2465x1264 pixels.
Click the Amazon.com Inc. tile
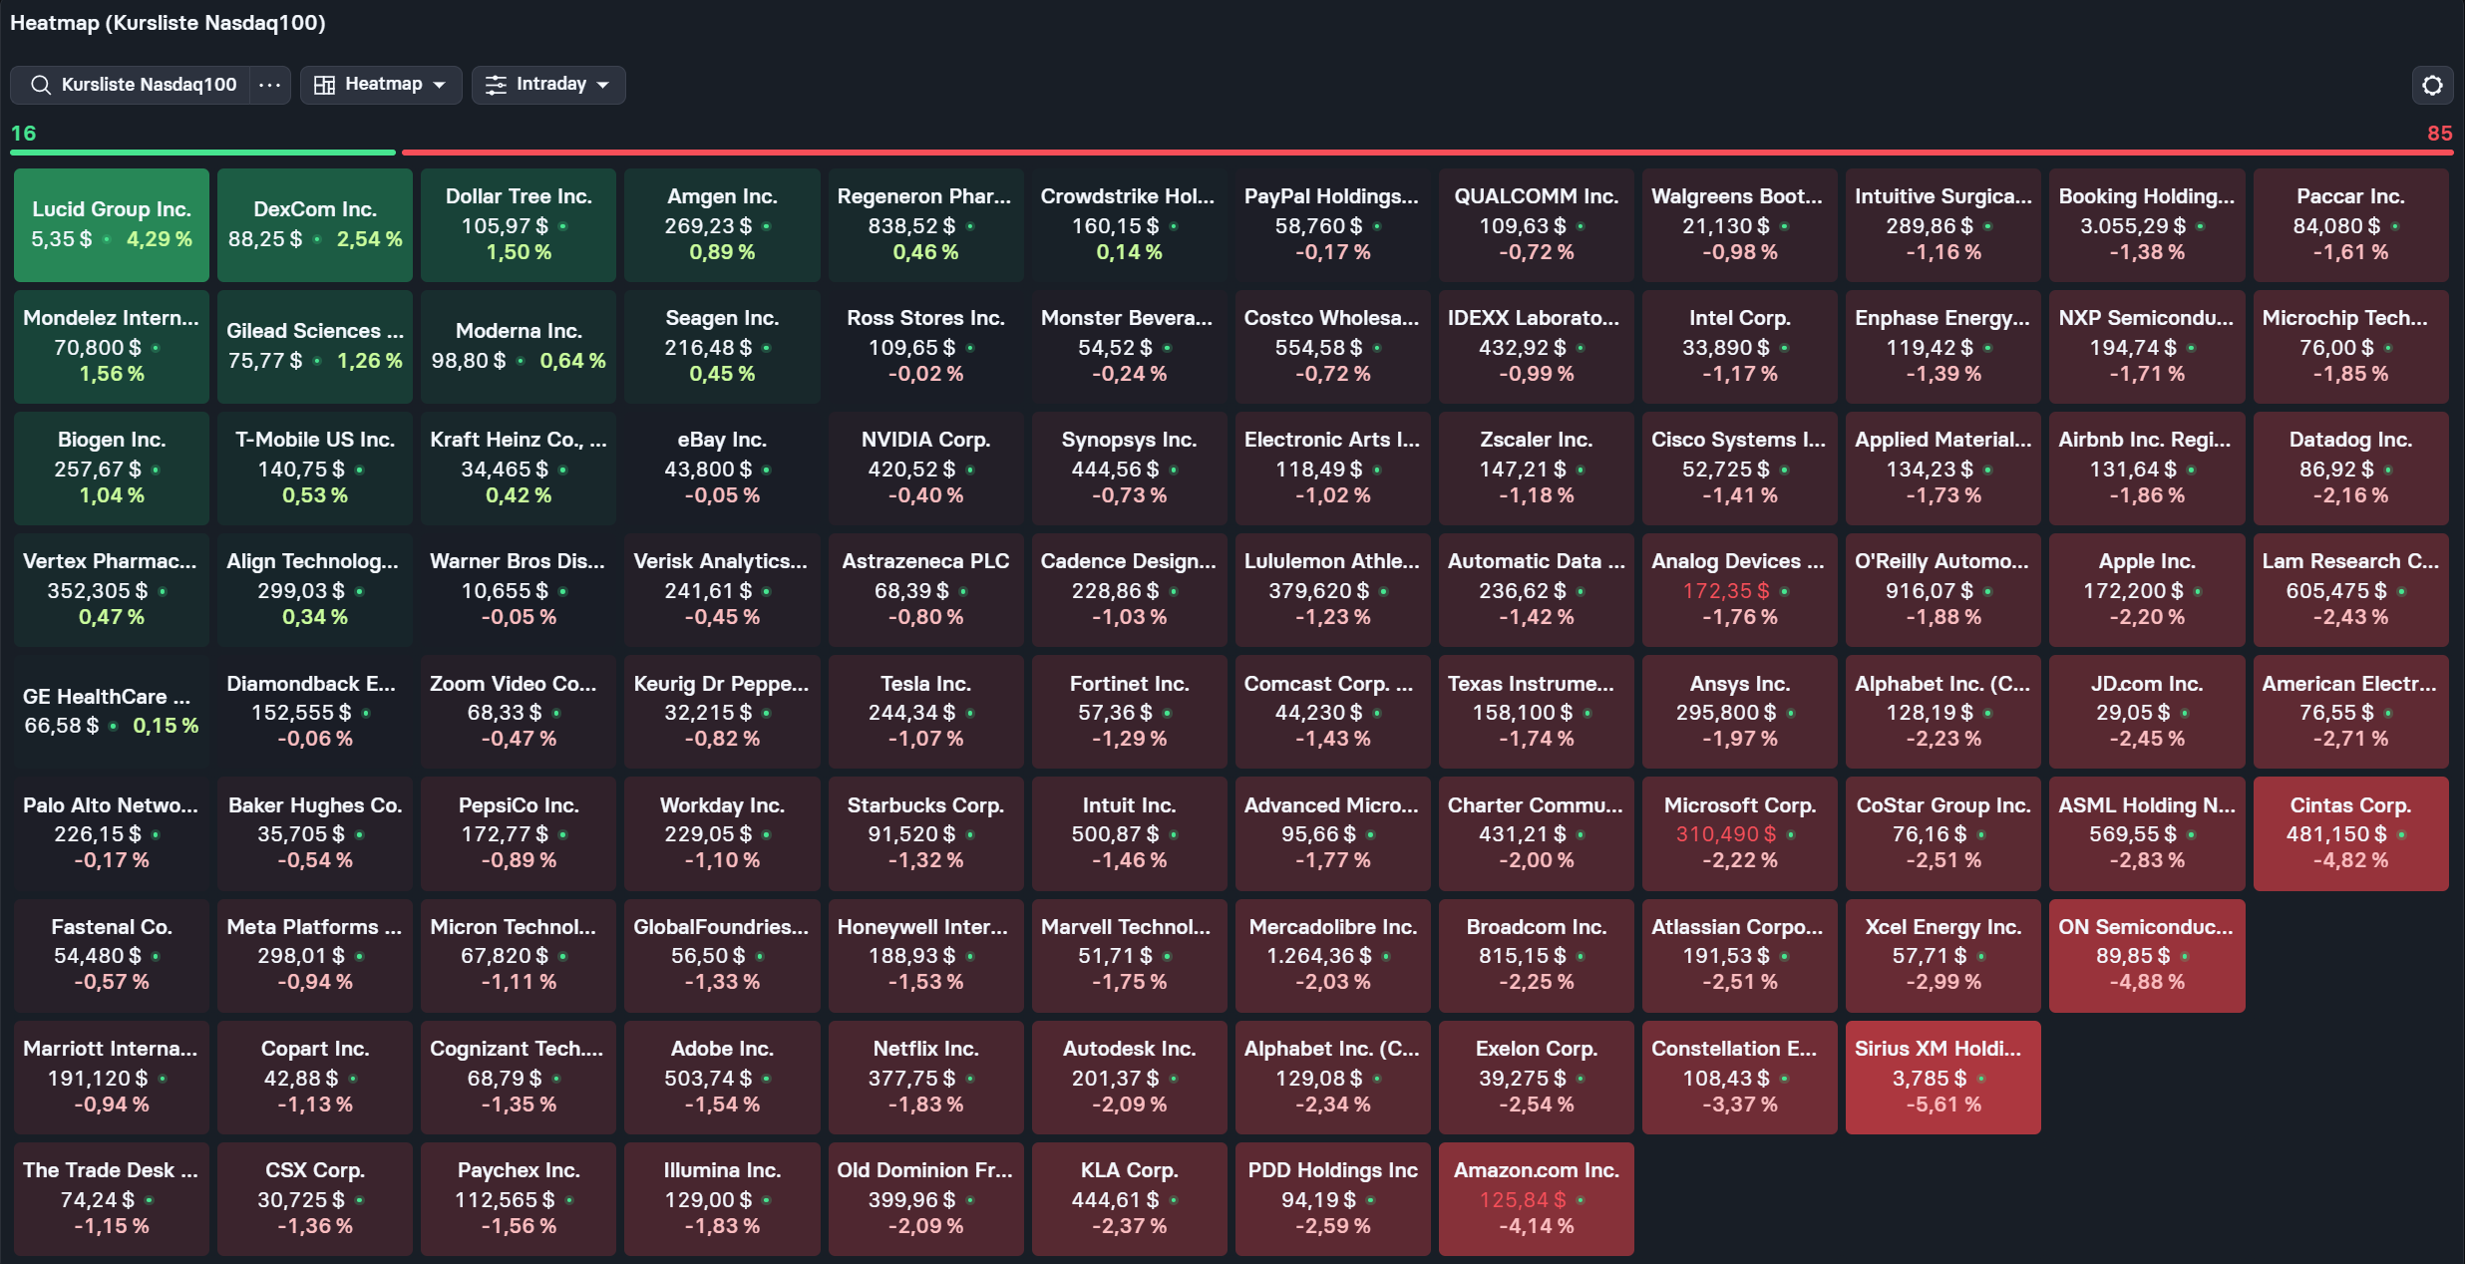1536,1199
